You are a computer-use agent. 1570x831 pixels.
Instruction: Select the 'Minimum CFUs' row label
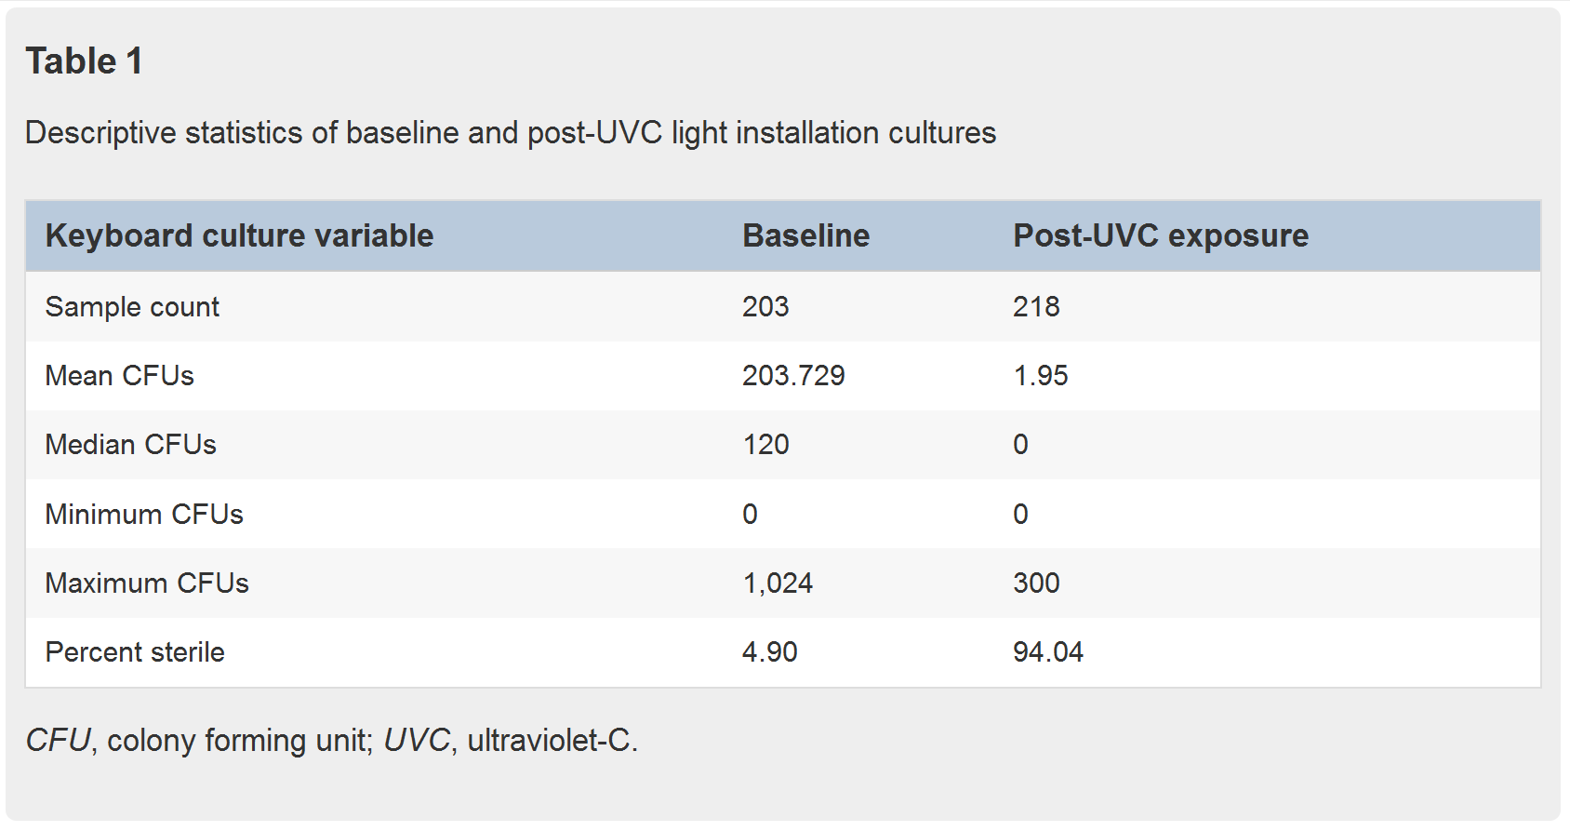tap(144, 515)
